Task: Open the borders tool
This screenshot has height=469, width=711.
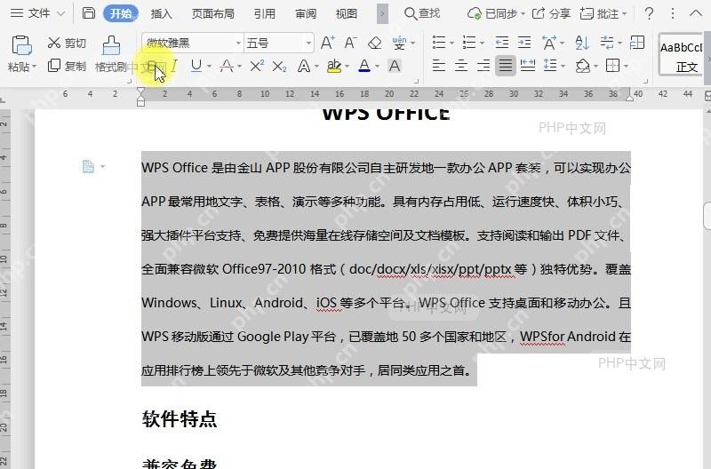Action: coord(612,66)
